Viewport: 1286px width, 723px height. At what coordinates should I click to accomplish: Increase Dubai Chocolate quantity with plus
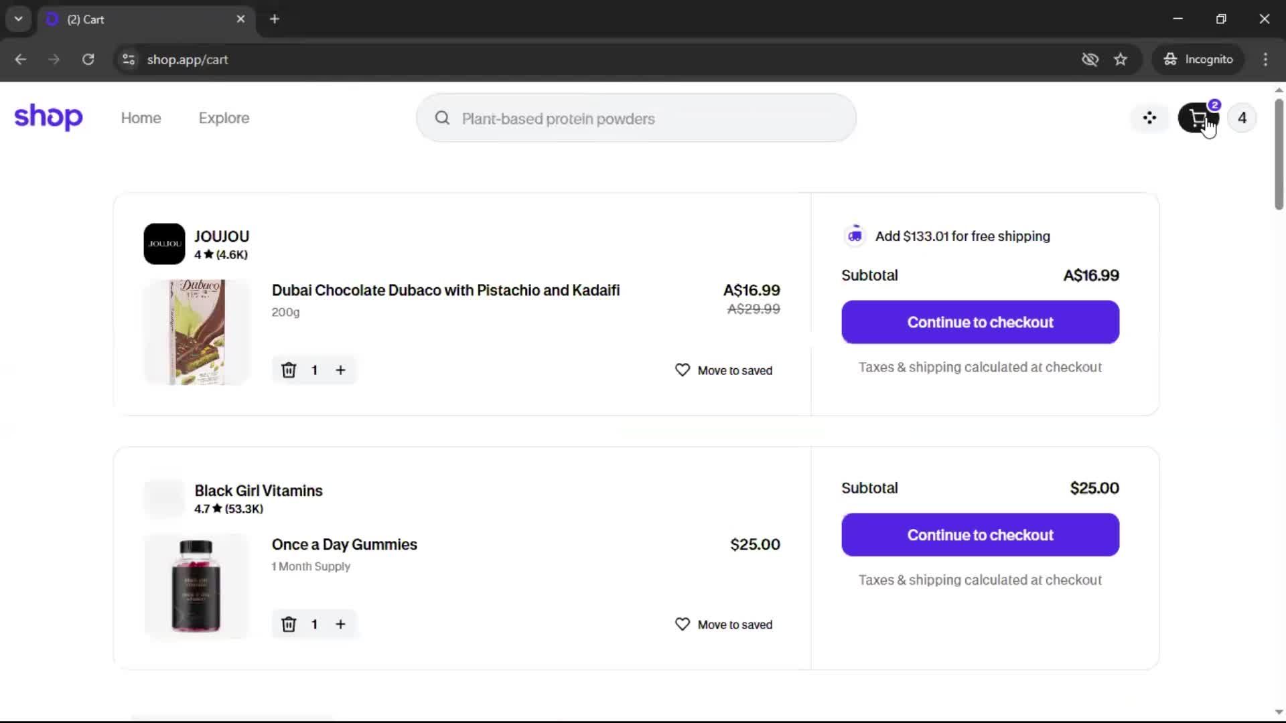(x=340, y=370)
